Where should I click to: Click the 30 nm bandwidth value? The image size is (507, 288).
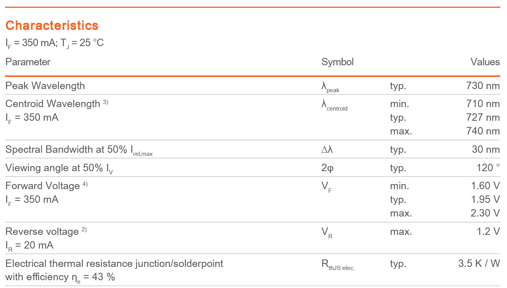tap(486, 149)
